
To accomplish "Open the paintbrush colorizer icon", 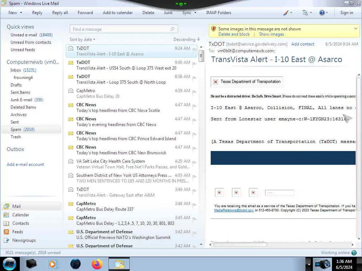I will pos(286,13).
